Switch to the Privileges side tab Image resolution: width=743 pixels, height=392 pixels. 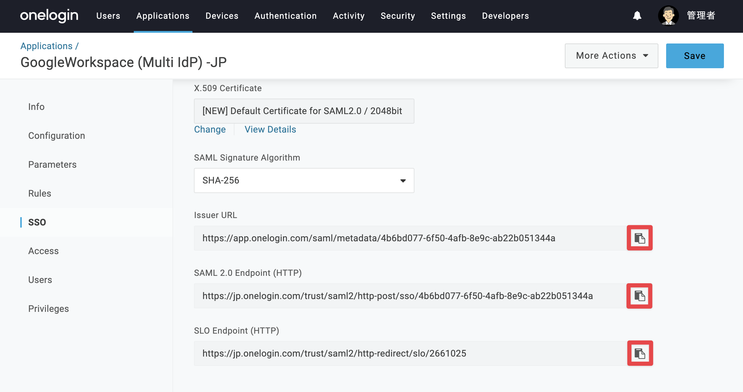[x=49, y=309]
